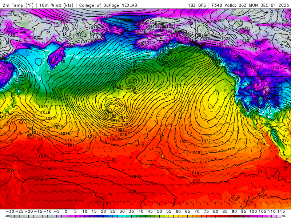Select -20 on the temperature color scale

click(29, 211)
